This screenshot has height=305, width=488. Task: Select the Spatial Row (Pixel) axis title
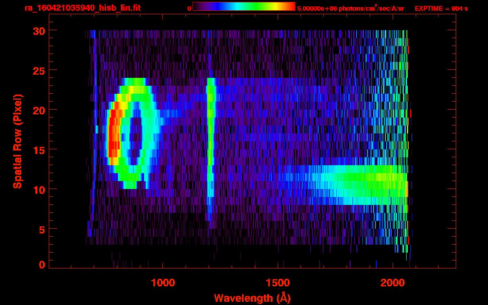tap(17, 141)
